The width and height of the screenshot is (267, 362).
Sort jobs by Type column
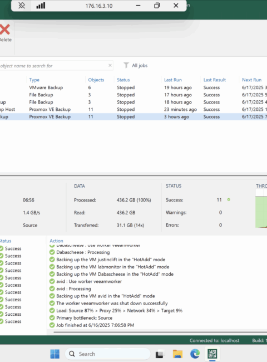pyautogui.click(x=34, y=80)
